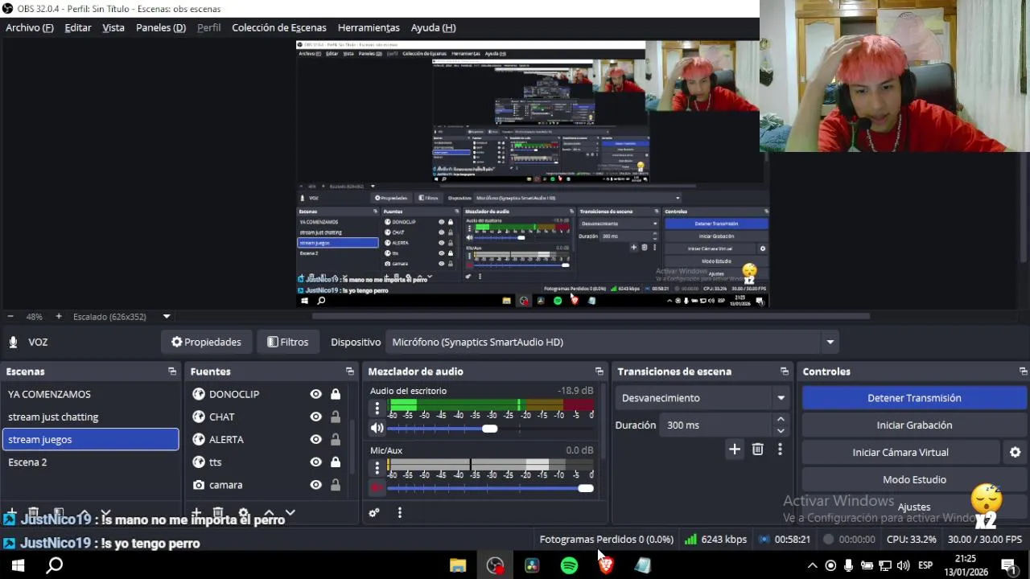
Task: Show hidden system tray icons
Action: (812, 565)
